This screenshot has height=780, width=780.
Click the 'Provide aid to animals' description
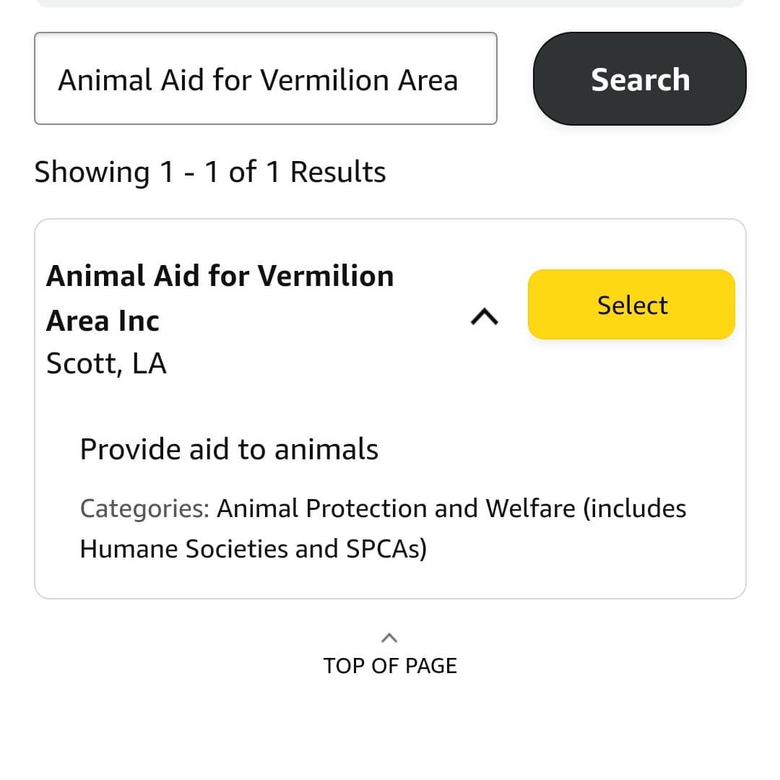point(229,449)
